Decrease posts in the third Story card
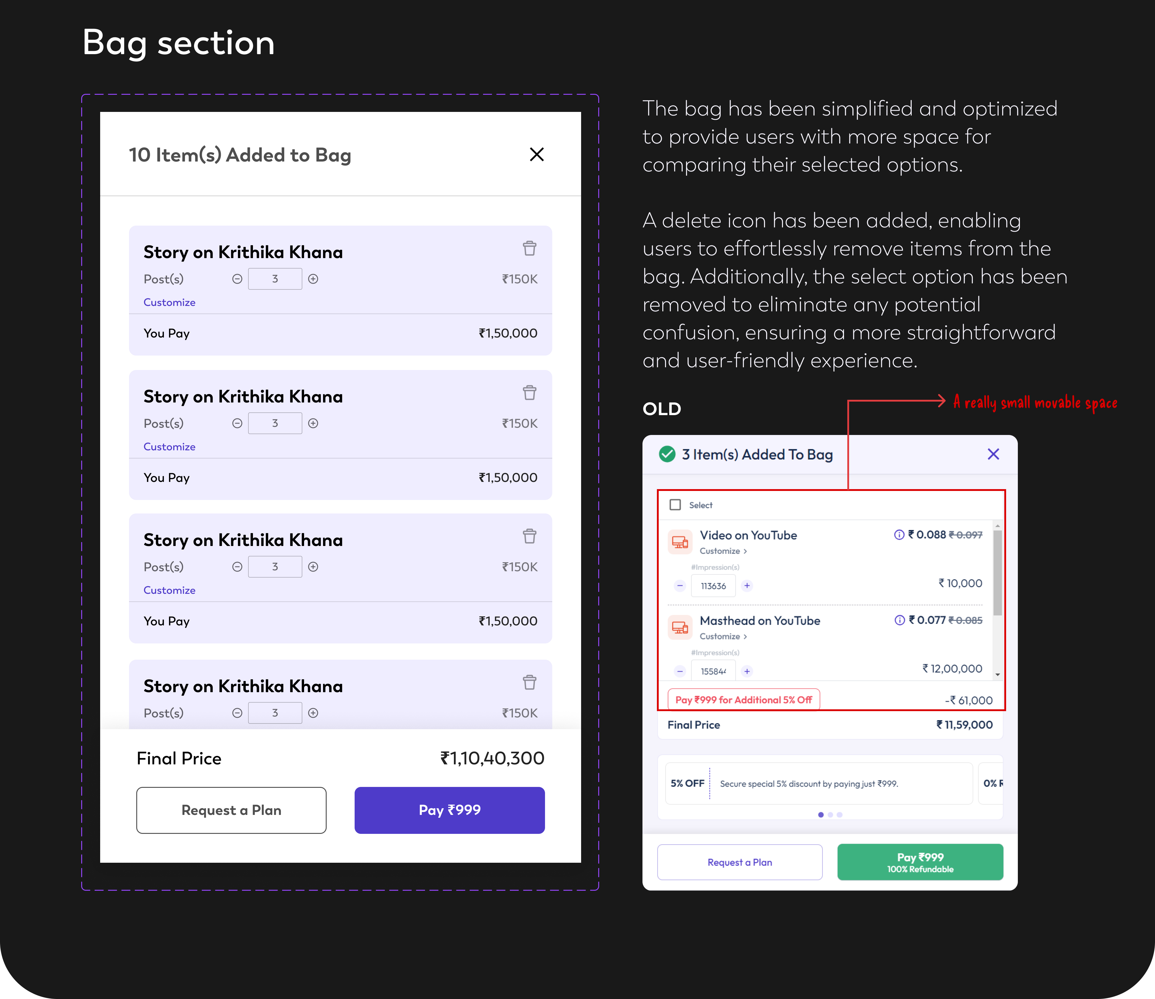 [x=237, y=566]
